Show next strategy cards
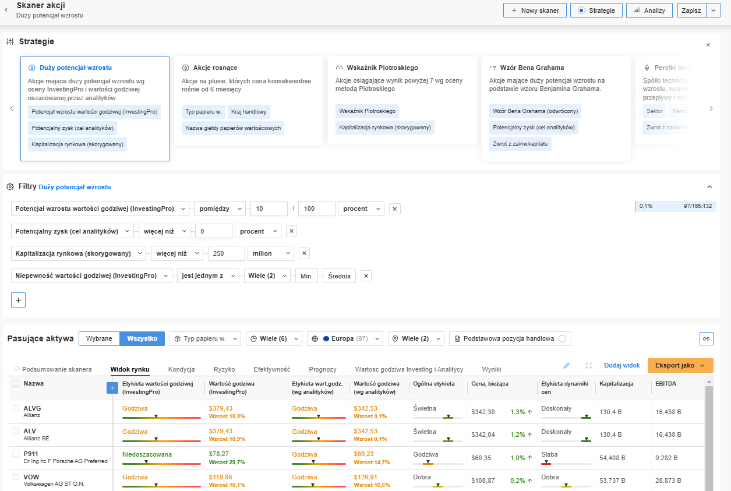The image size is (731, 491). tap(711, 108)
